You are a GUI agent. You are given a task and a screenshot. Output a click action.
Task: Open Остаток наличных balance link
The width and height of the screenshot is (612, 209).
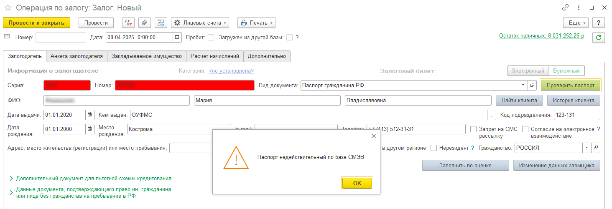(x=542, y=36)
